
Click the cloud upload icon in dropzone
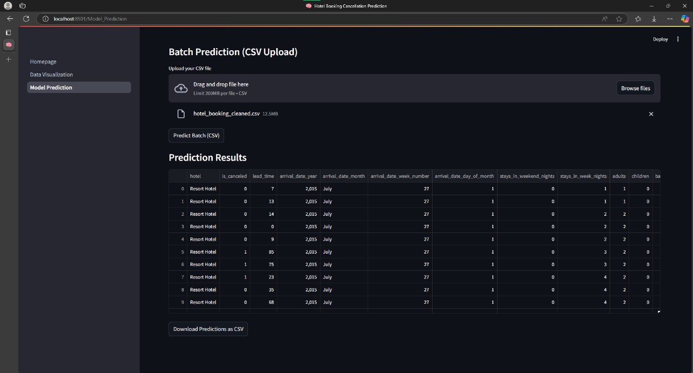coord(181,88)
